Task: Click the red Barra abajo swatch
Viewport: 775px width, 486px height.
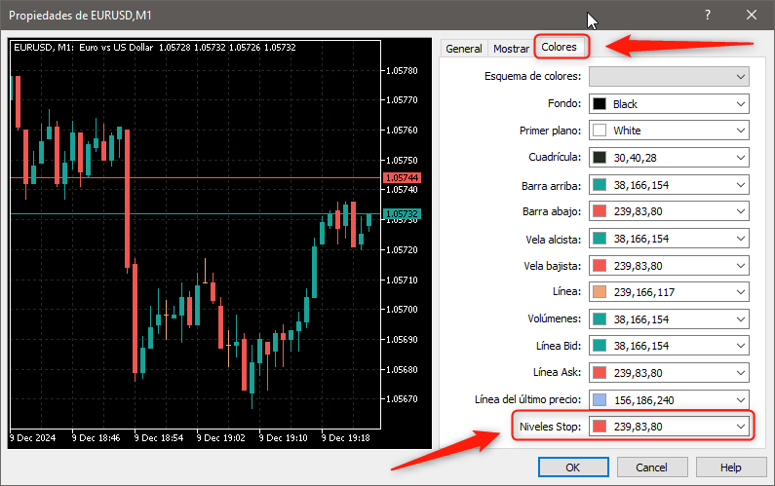Action: (x=600, y=211)
